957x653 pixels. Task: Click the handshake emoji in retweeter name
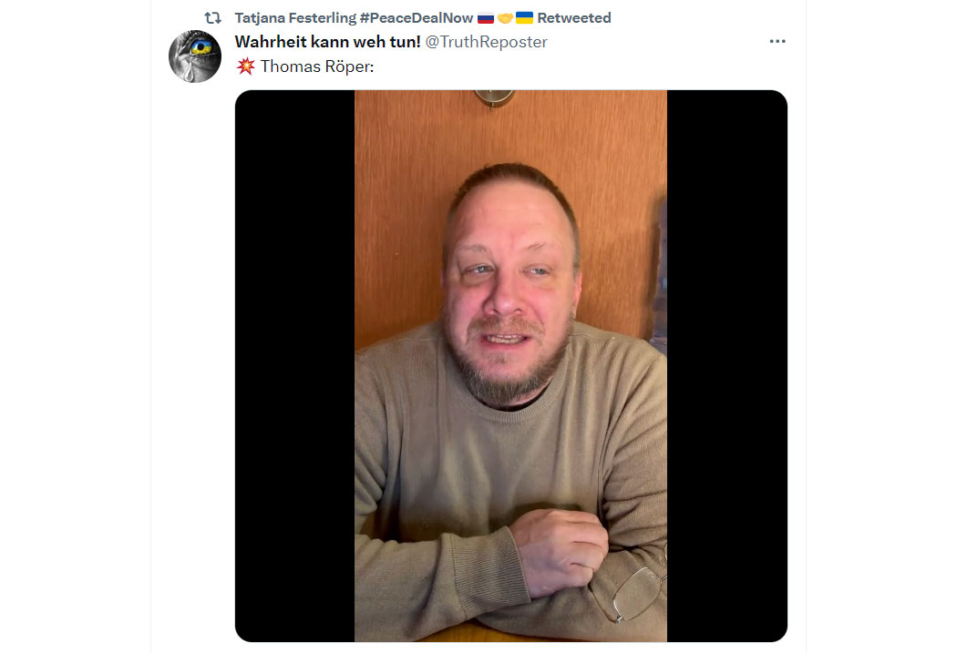coord(505,18)
